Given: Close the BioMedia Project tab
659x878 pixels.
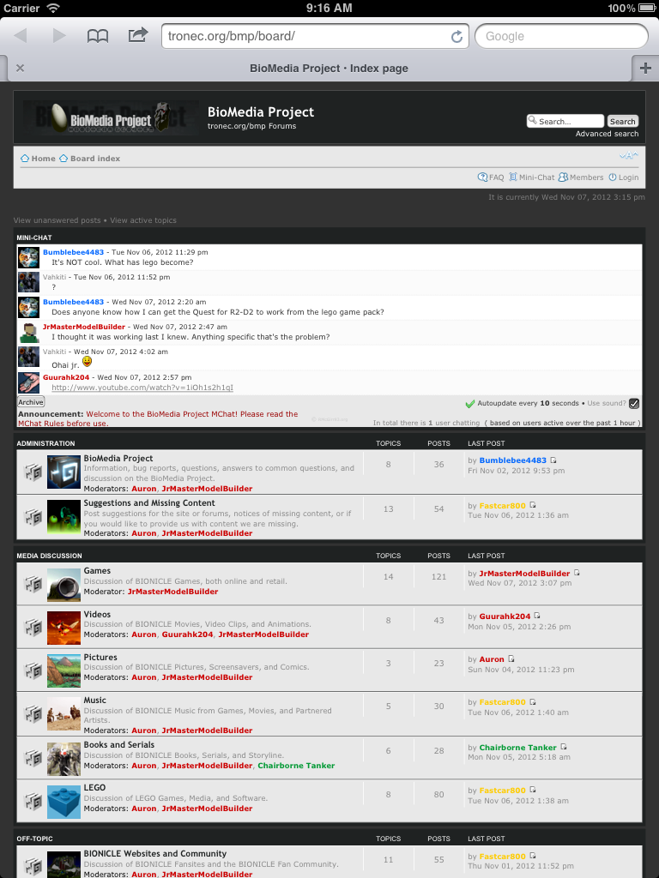Looking at the screenshot, I should click(x=21, y=69).
